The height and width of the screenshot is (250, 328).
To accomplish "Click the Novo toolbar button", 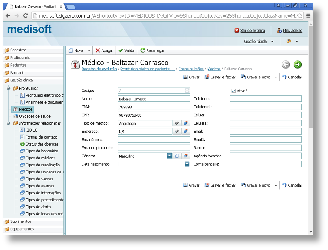I will [x=76, y=50].
